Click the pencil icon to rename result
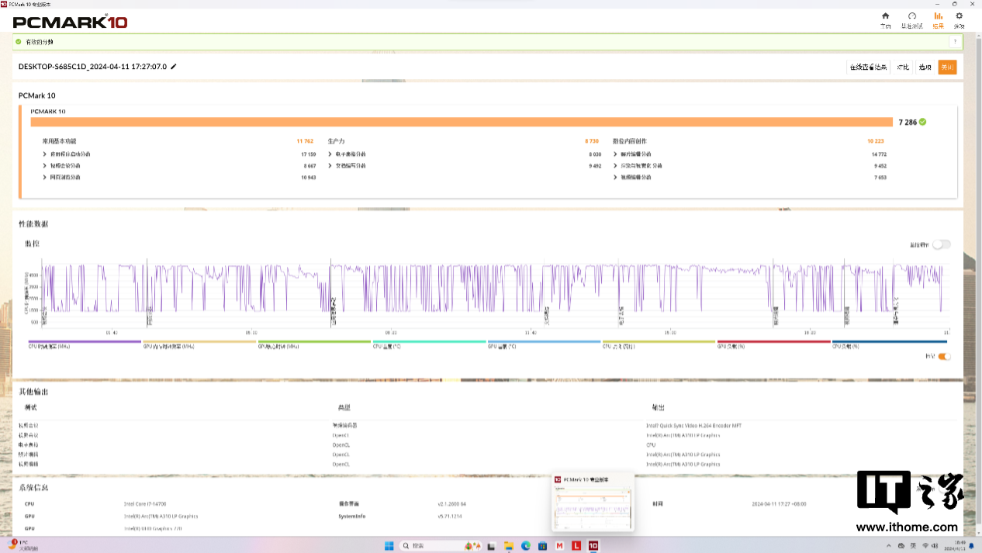Screen dimensions: 982x553 click(174, 67)
